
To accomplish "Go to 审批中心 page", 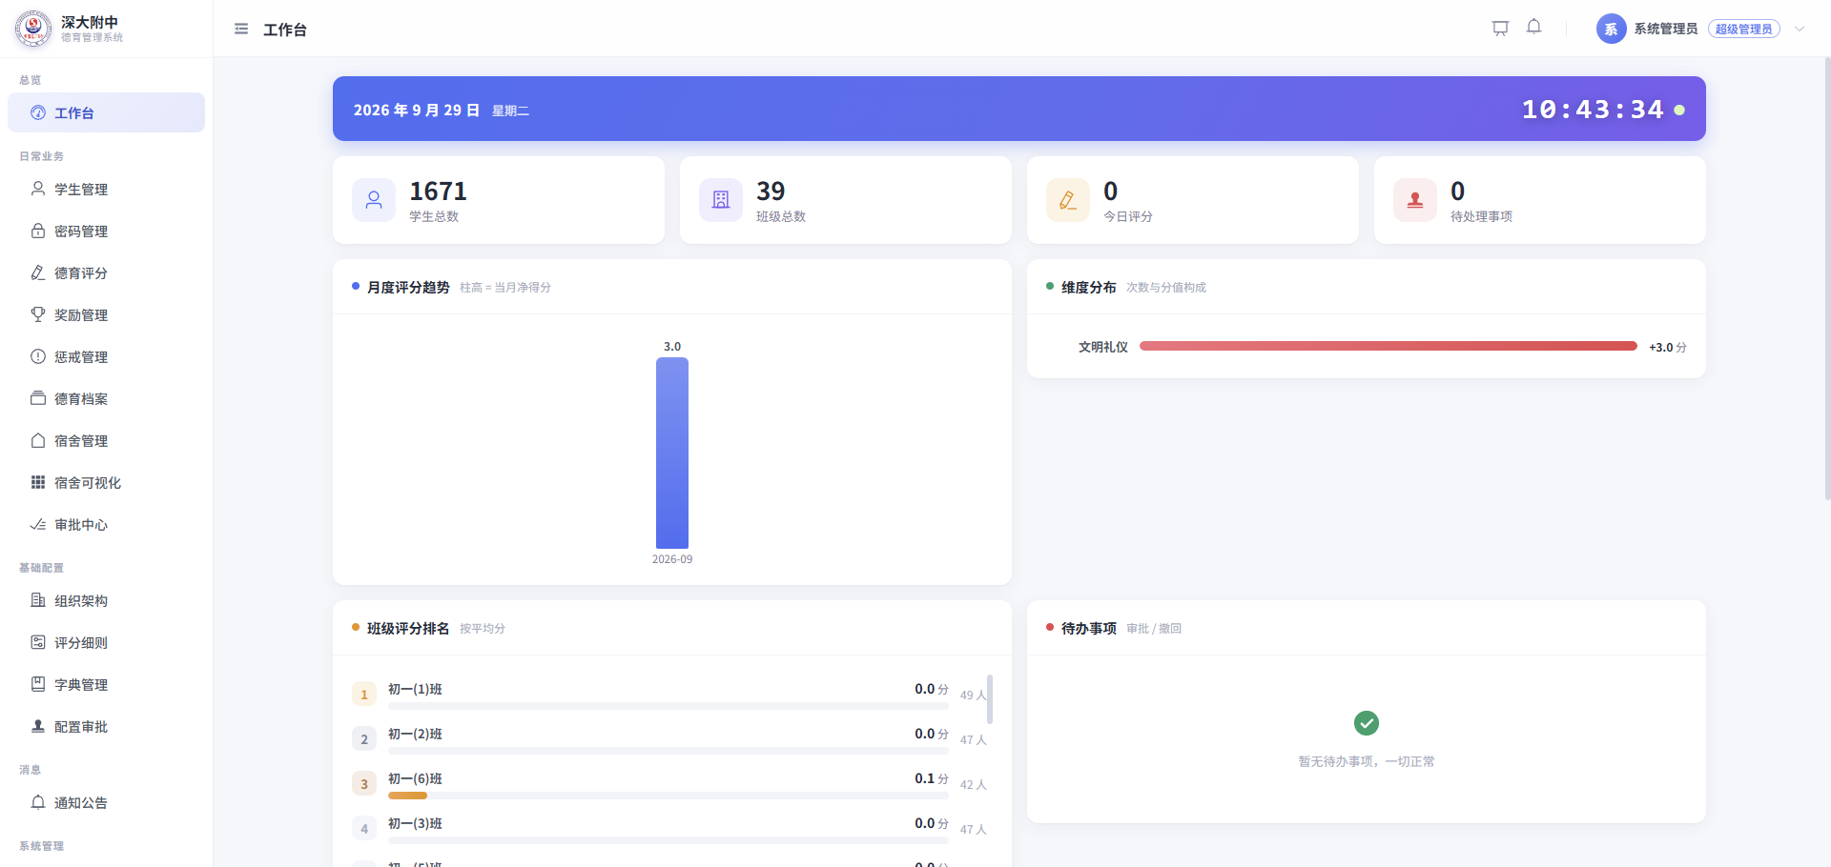I will 106,524.
